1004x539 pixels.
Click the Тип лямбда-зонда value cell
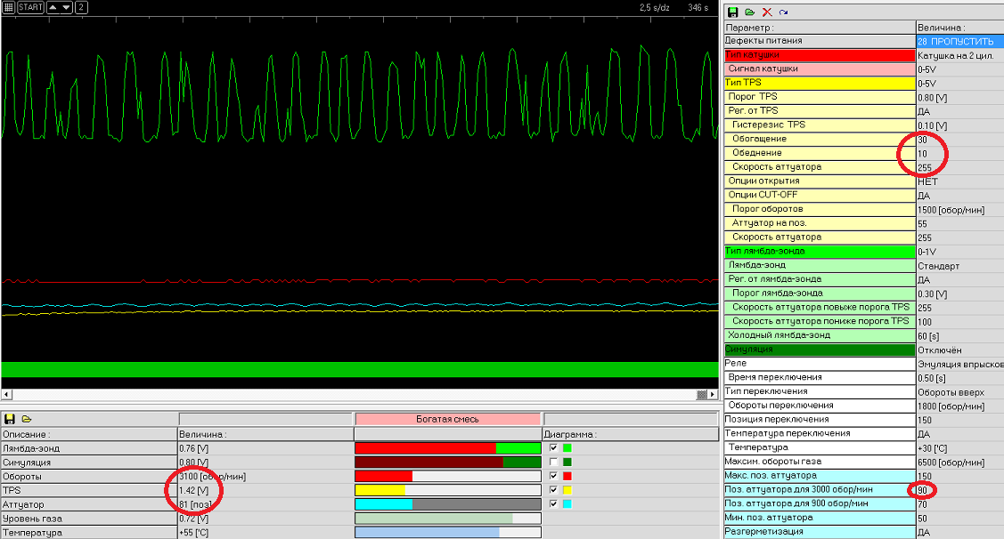pos(959,252)
